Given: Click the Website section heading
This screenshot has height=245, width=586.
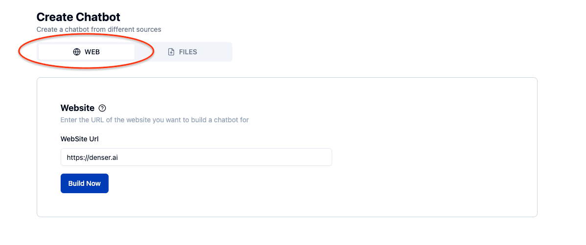Looking at the screenshot, I should tap(77, 108).
